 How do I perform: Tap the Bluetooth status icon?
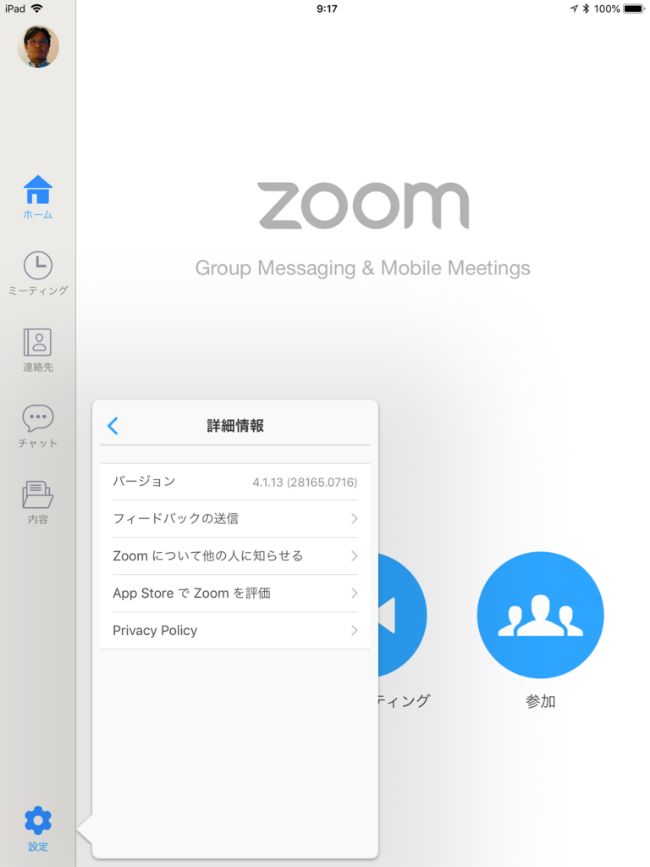point(586,8)
